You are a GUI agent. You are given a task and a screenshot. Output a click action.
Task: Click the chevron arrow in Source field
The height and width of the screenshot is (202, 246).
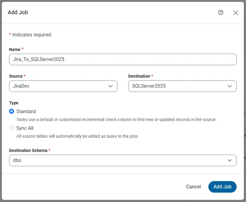coord(111,86)
